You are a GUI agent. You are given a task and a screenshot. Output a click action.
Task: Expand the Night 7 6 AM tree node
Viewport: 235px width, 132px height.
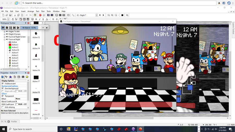click(x=4, y=32)
